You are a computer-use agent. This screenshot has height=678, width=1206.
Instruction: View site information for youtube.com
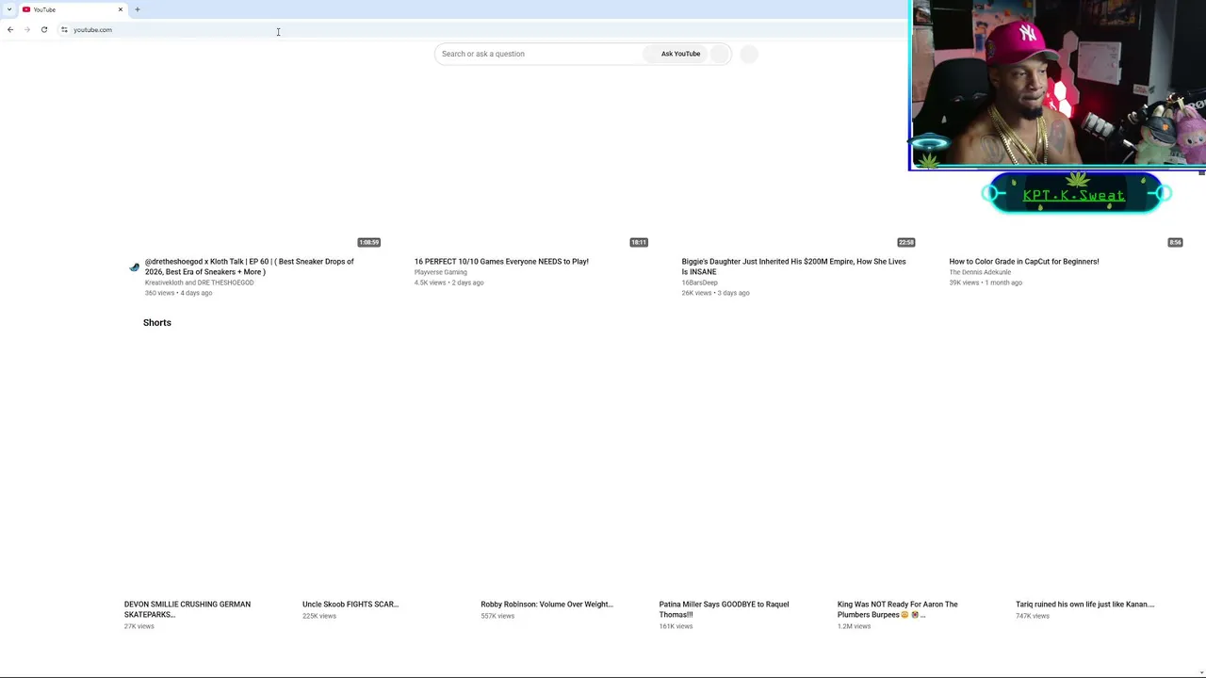[64, 30]
